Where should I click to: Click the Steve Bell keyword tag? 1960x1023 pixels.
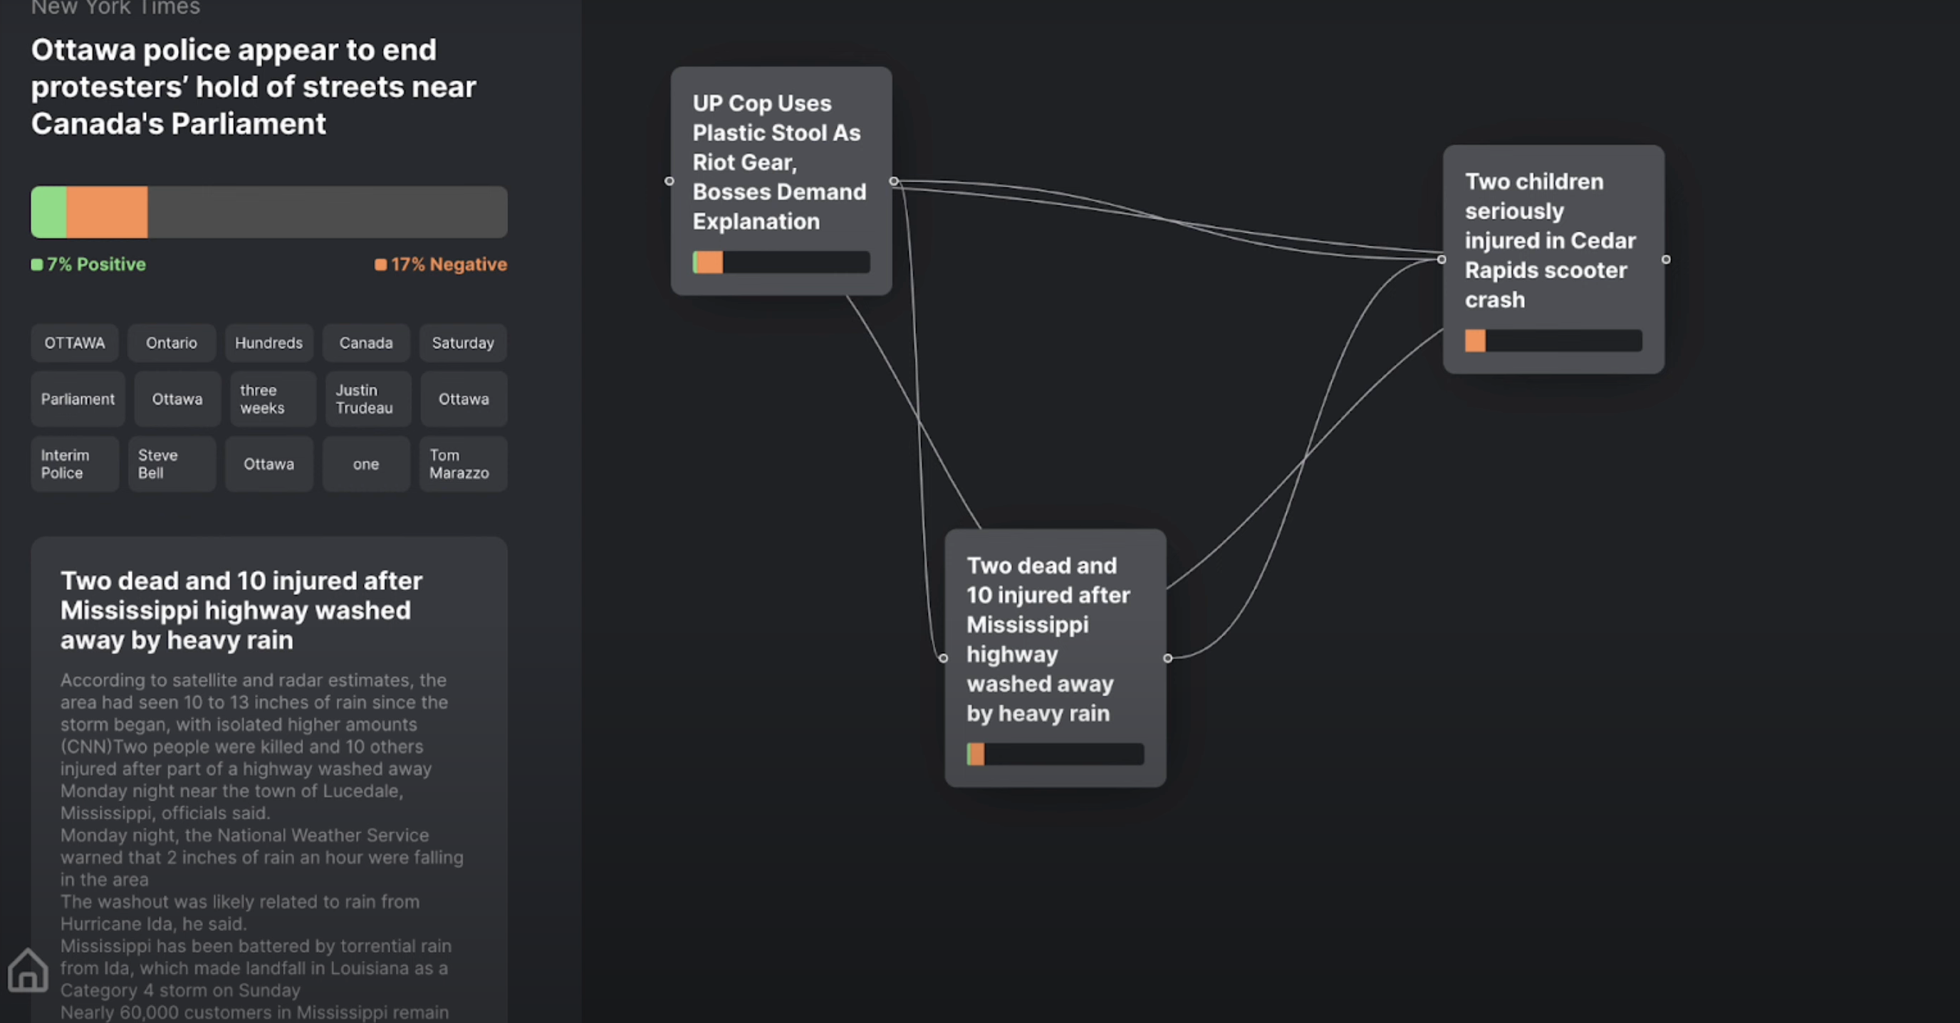click(x=172, y=464)
